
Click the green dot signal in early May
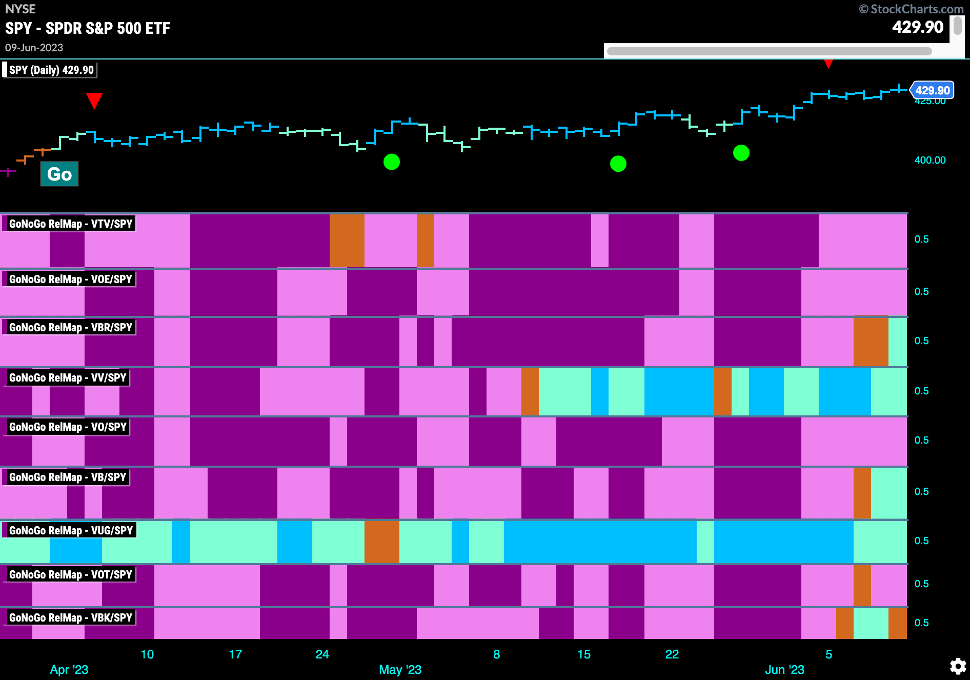[x=392, y=162]
